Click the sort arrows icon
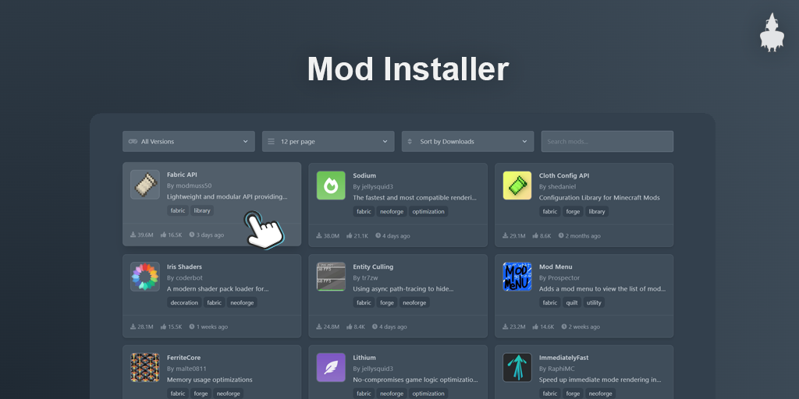The width and height of the screenshot is (799, 399). (x=410, y=142)
